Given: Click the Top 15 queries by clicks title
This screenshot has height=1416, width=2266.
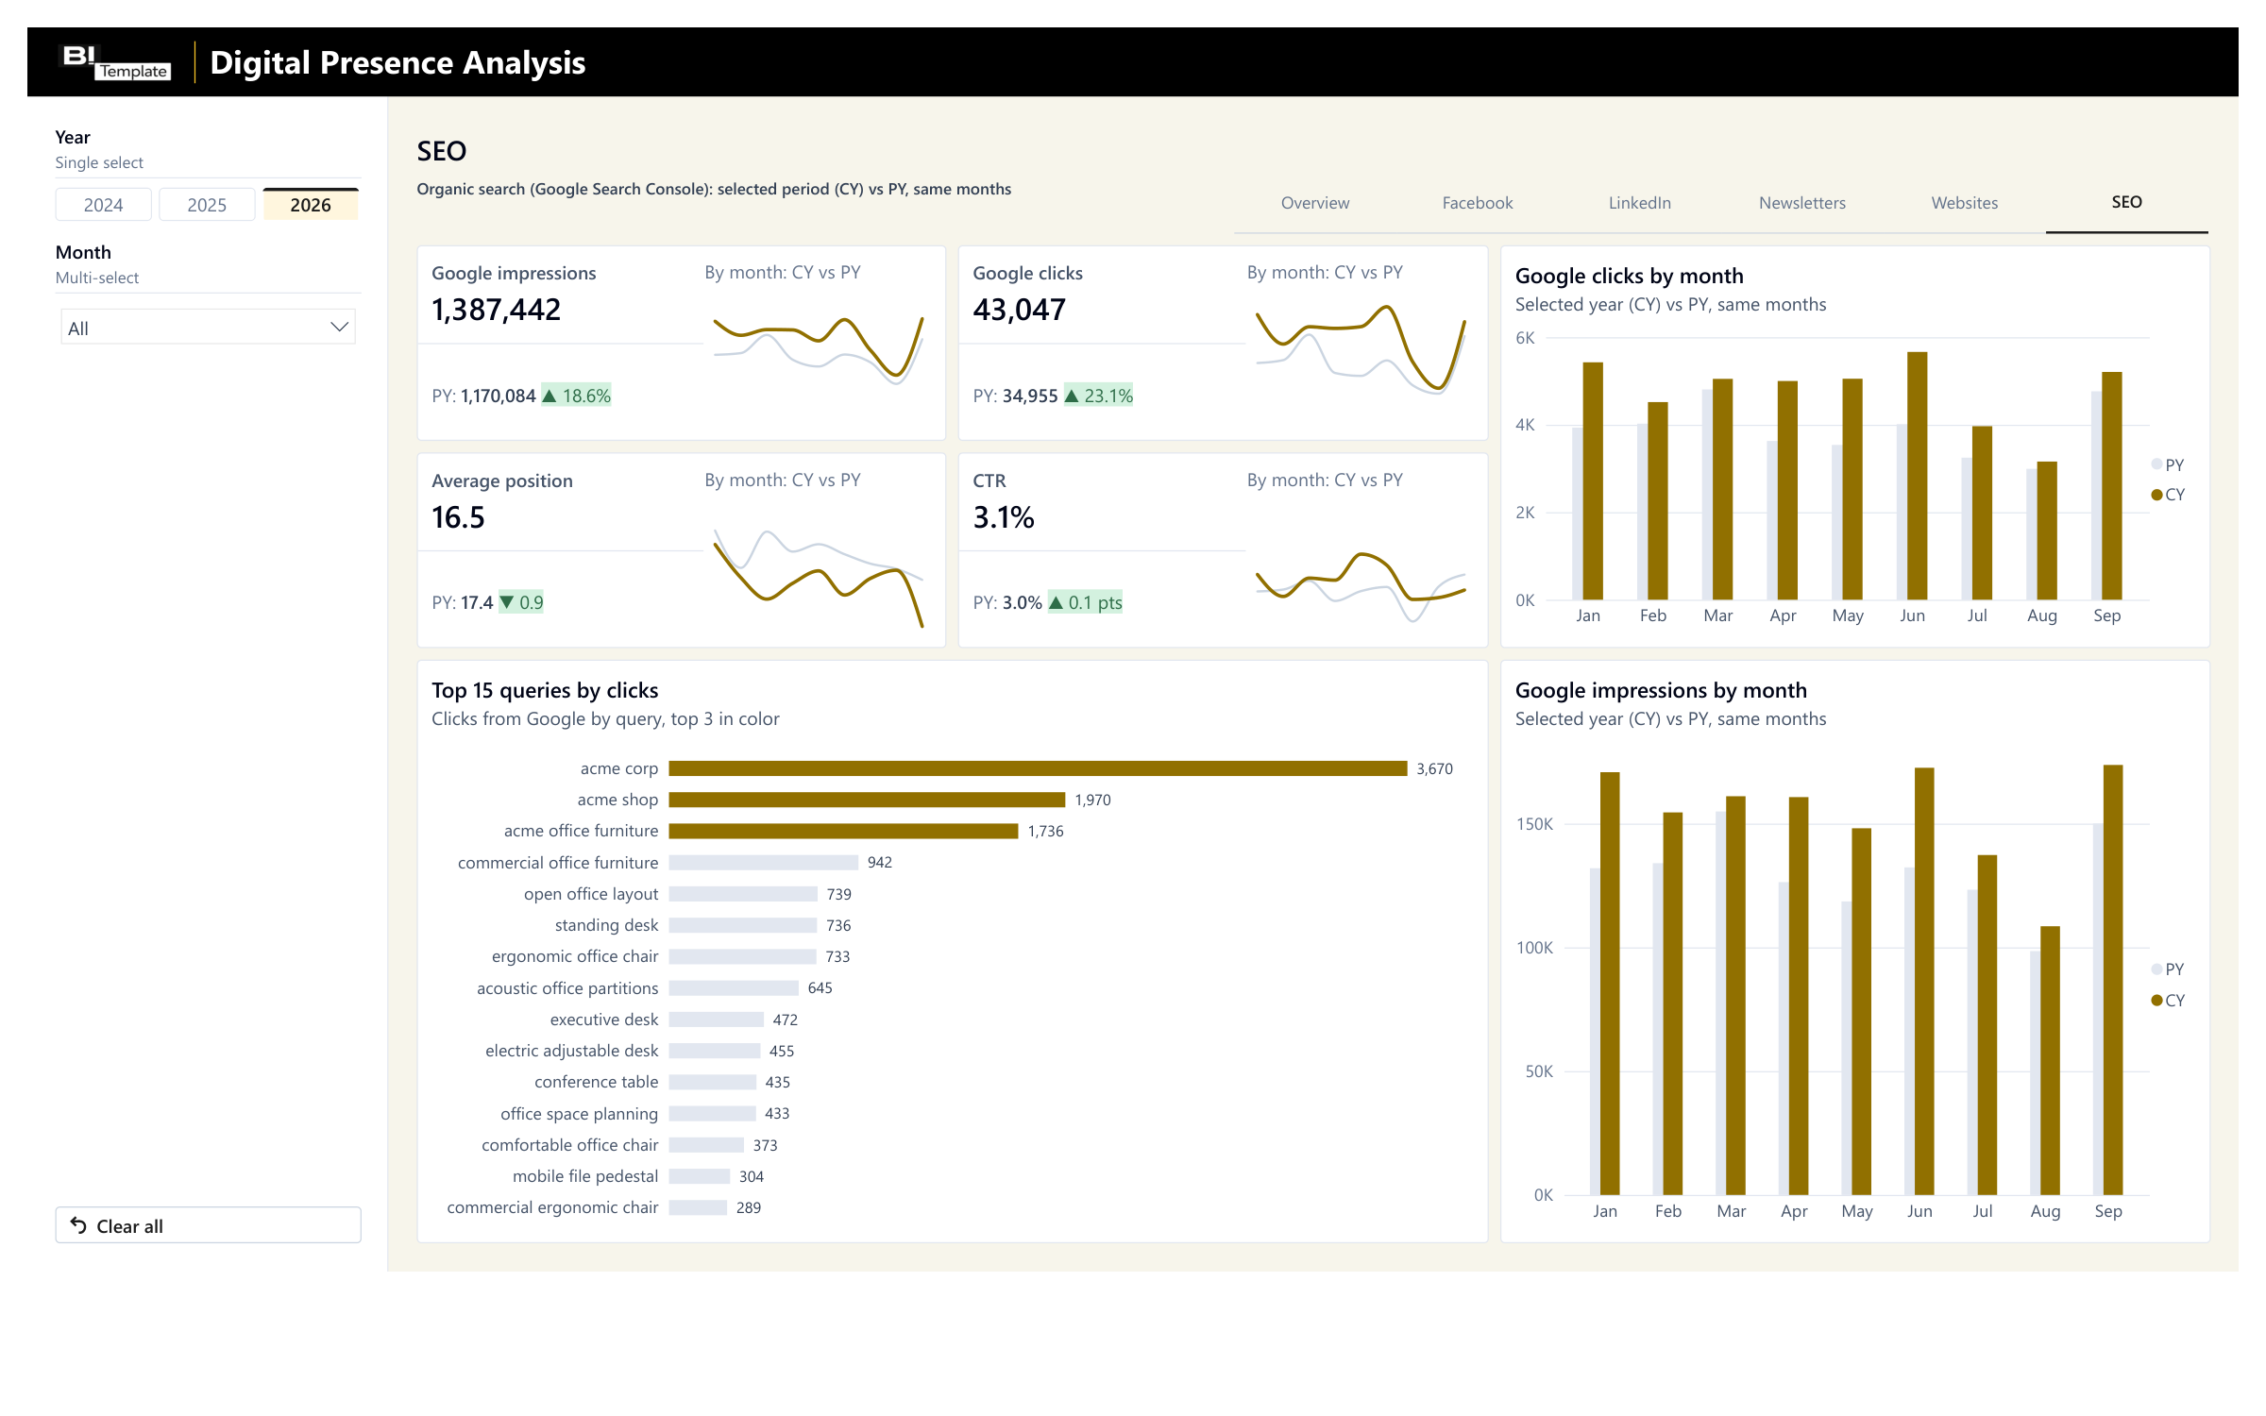Looking at the screenshot, I should (545, 690).
